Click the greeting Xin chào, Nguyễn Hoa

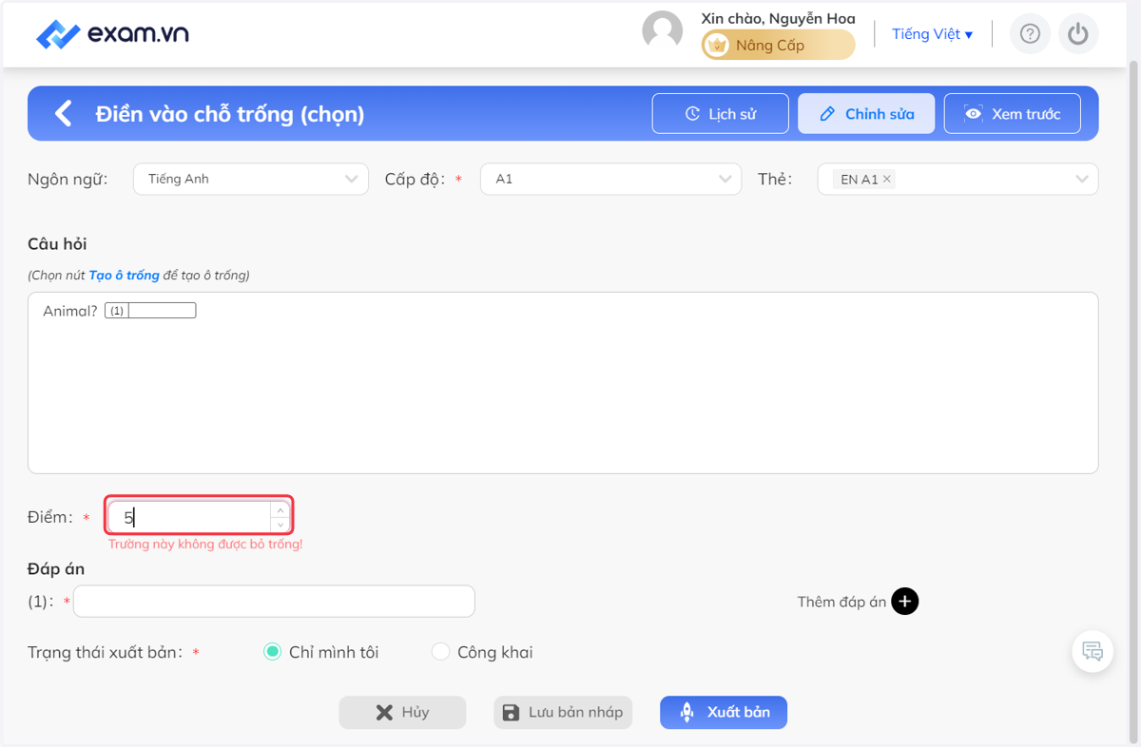(778, 18)
